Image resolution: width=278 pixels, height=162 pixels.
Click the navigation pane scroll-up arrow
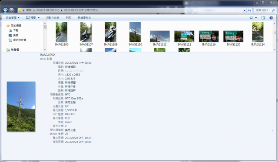coord(45,23)
